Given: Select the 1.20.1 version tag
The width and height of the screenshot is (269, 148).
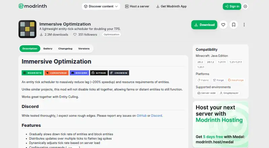Looking at the screenshot, I should tap(201, 67).
